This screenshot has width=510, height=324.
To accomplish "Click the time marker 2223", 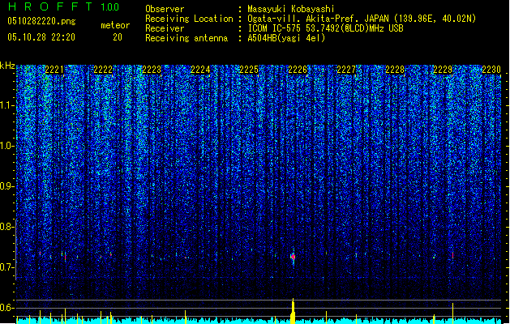I will [x=152, y=70].
